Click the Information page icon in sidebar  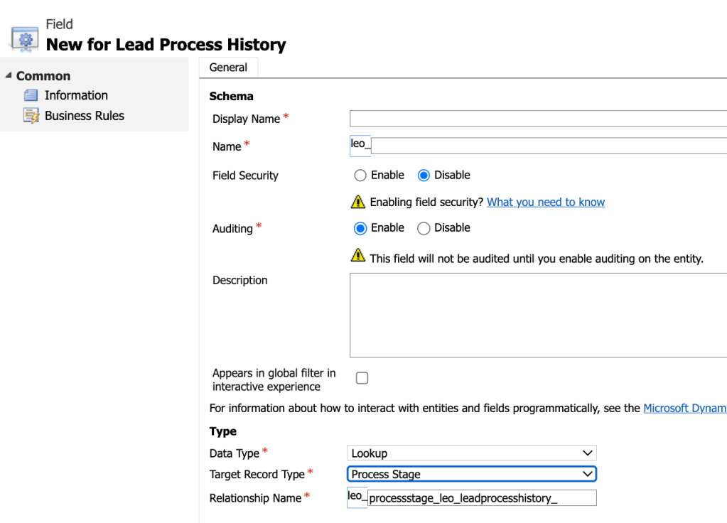click(x=31, y=95)
